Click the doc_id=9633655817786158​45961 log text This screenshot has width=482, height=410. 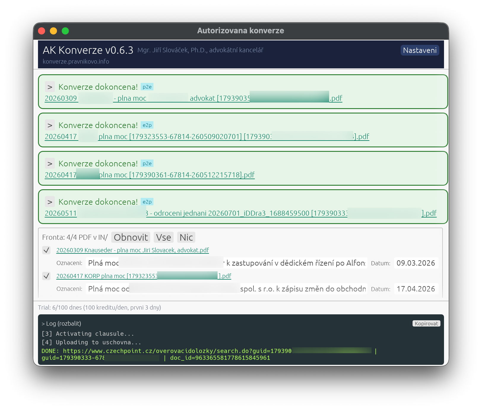(220, 358)
